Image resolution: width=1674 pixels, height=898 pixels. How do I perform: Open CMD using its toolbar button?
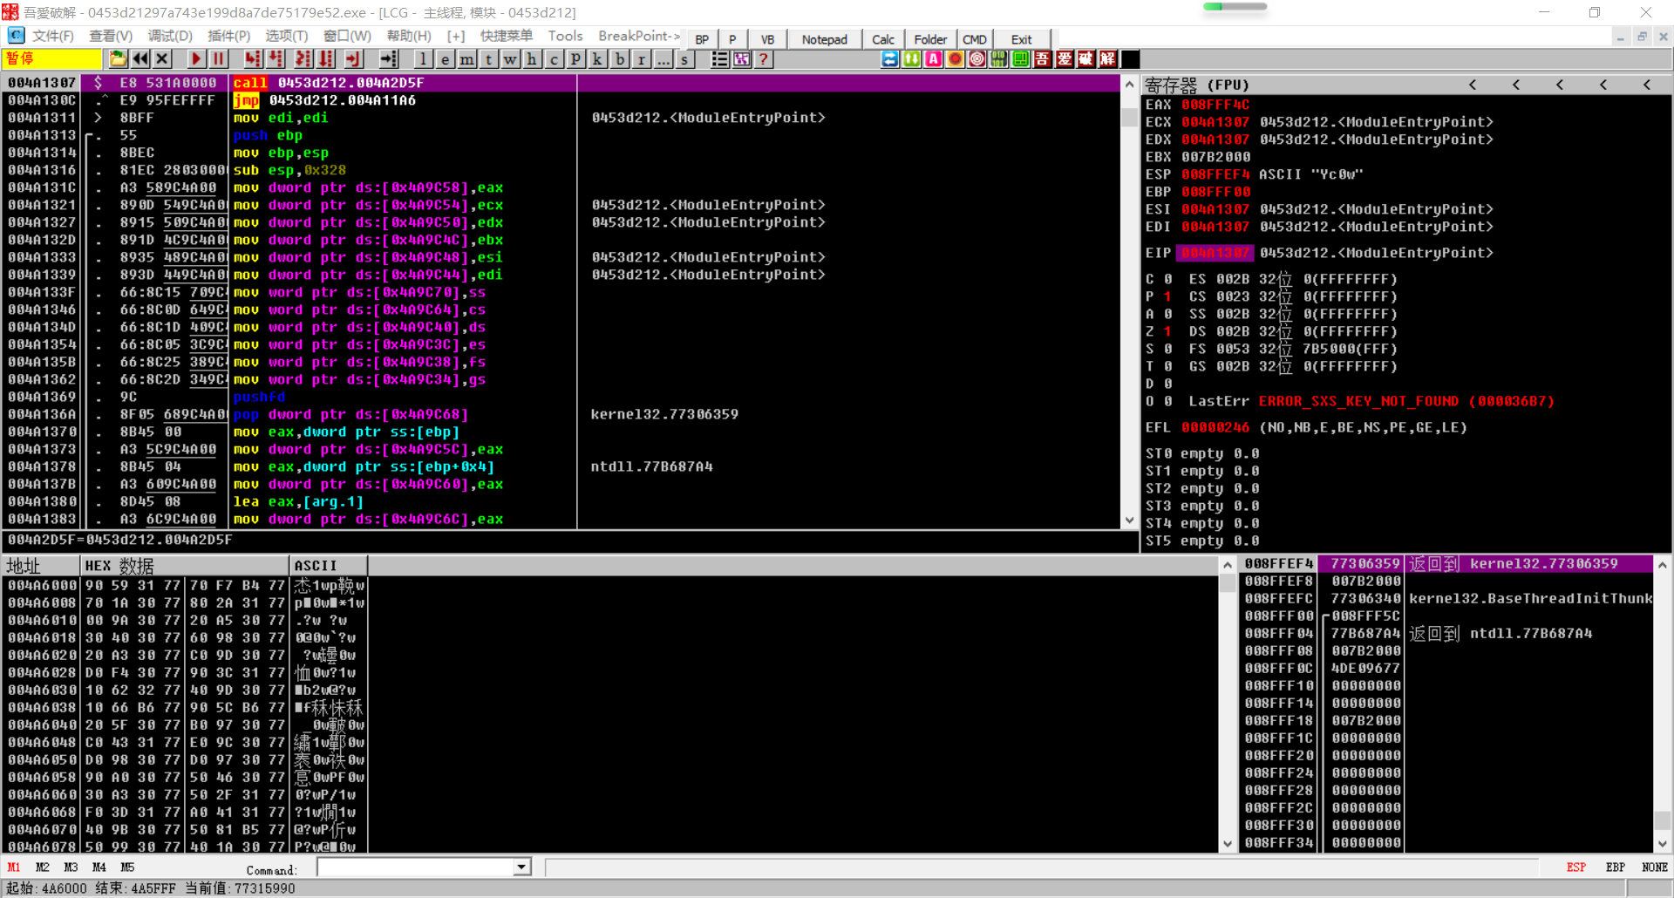974,39
